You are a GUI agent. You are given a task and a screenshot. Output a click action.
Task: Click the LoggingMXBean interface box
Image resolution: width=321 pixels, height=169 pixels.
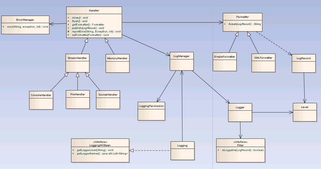tap(100, 150)
